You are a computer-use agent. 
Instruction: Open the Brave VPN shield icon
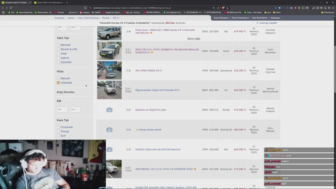pyautogui.click(x=329, y=8)
